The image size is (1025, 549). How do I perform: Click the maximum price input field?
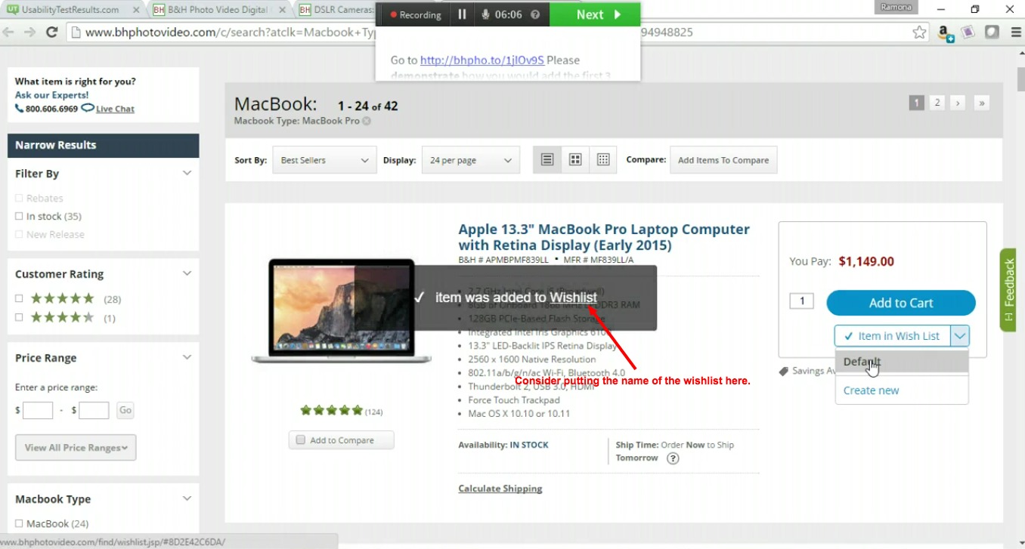(x=94, y=410)
